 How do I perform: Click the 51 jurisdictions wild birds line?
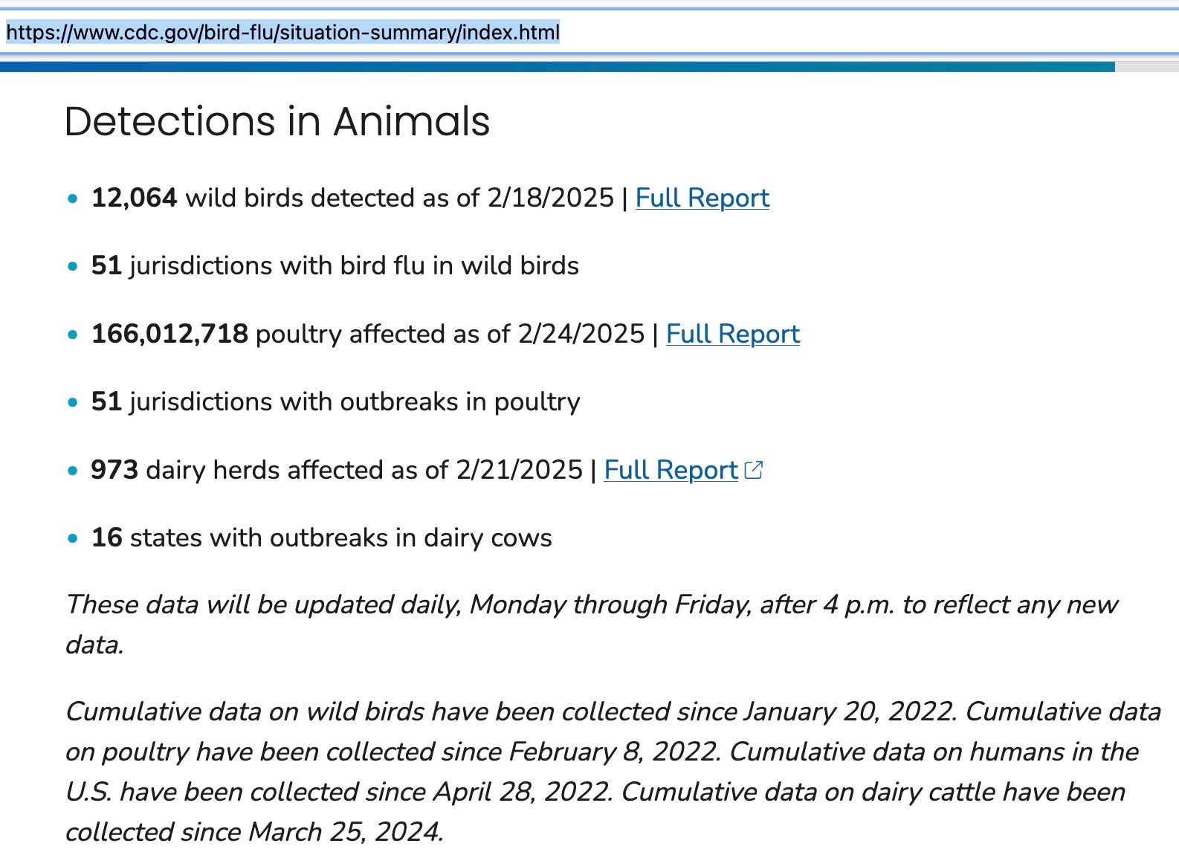335,266
